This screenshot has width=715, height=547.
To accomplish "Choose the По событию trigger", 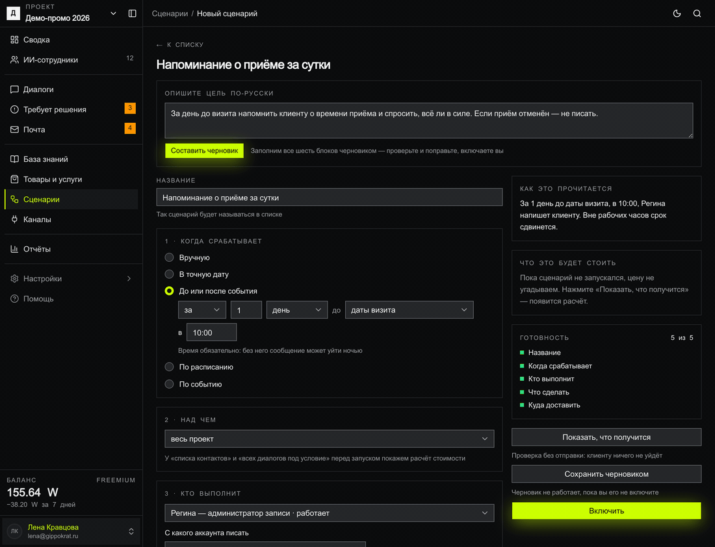I will [169, 384].
